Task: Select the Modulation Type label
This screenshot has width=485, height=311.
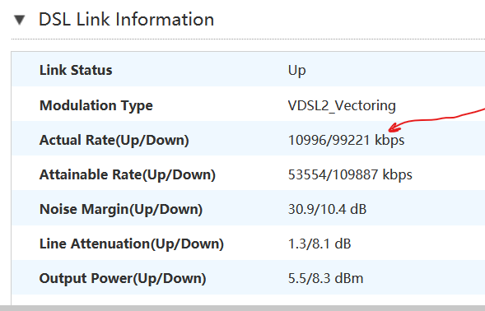Action: click(96, 106)
